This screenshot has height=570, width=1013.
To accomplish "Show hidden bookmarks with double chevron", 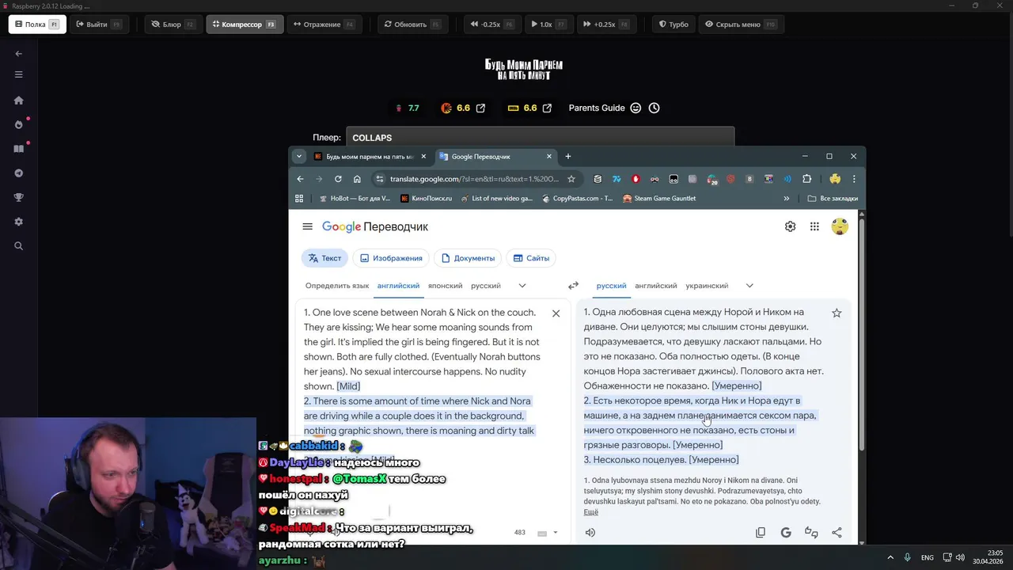I will 787,199.
